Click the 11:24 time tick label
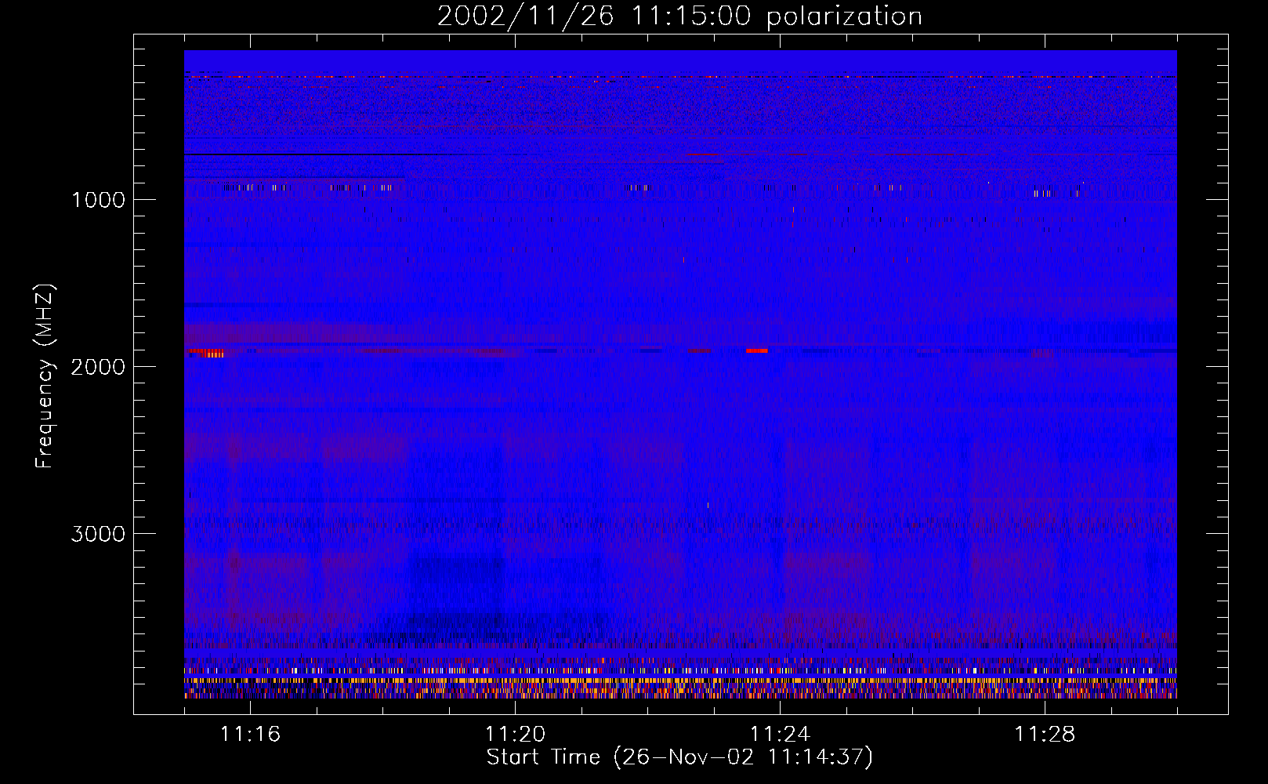 [x=780, y=734]
